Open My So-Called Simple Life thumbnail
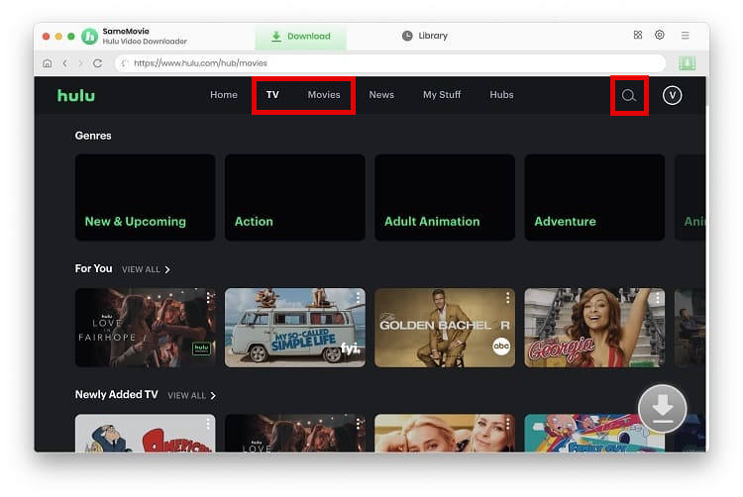The image size is (743, 497). [x=295, y=328]
